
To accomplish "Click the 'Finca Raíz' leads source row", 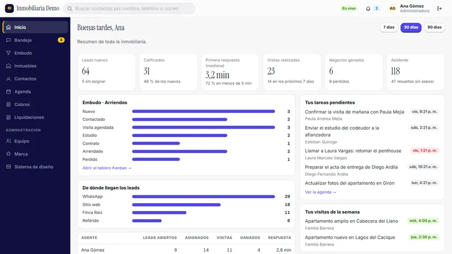I will click(x=186, y=213).
